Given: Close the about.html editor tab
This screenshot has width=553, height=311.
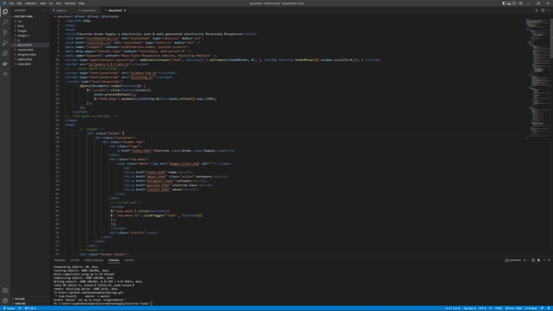Looking at the screenshot, I should tap(124, 10).
